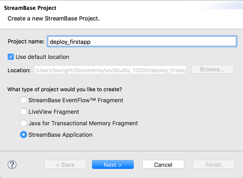Focus the Project name text field
This screenshot has height=178, width=243.
point(142,41)
